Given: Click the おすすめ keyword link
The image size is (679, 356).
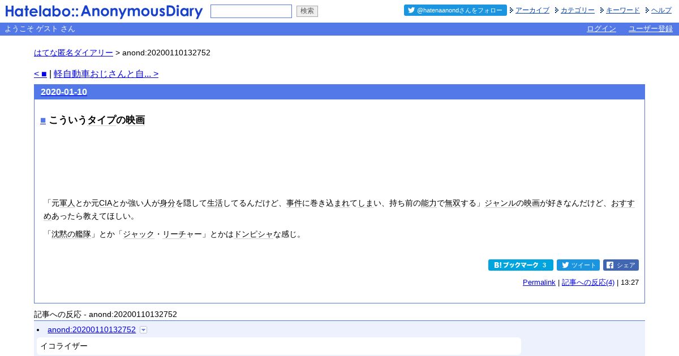Looking at the screenshot, I should coord(623,203).
